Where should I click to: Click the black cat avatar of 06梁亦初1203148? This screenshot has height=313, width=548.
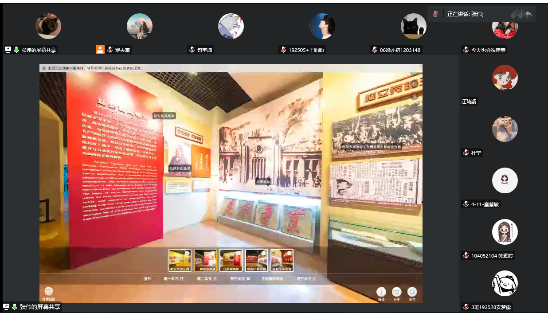413,26
